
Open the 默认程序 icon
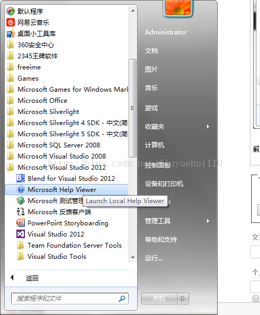tap(11, 11)
